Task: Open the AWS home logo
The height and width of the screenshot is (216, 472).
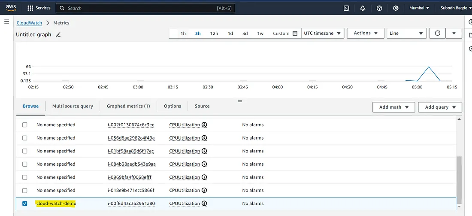Action: pyautogui.click(x=11, y=8)
